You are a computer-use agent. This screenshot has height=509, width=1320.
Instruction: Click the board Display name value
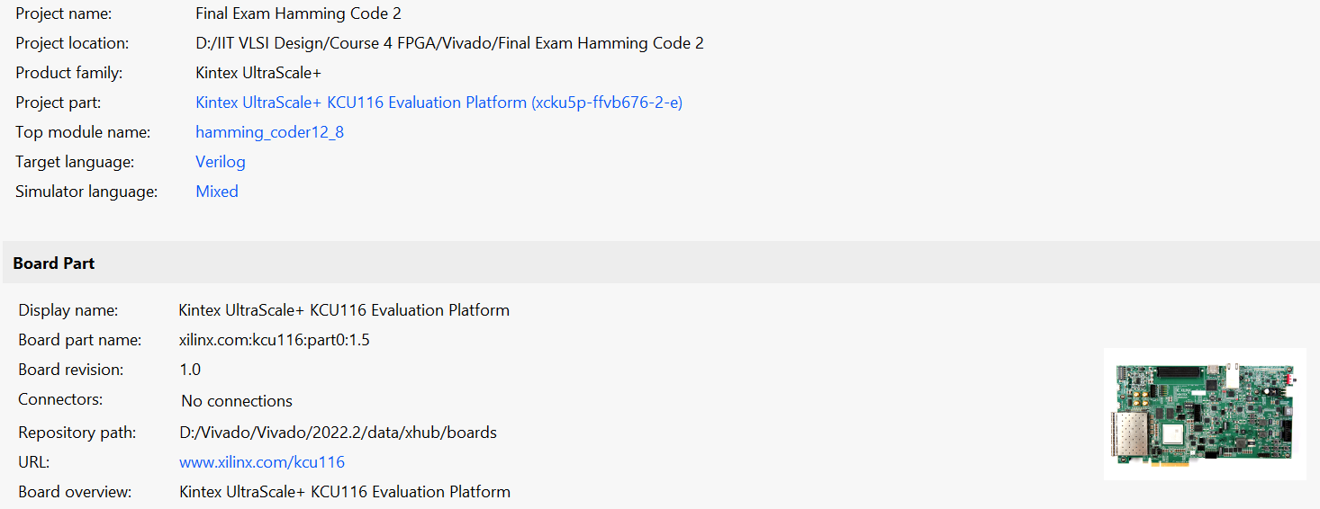click(x=344, y=310)
